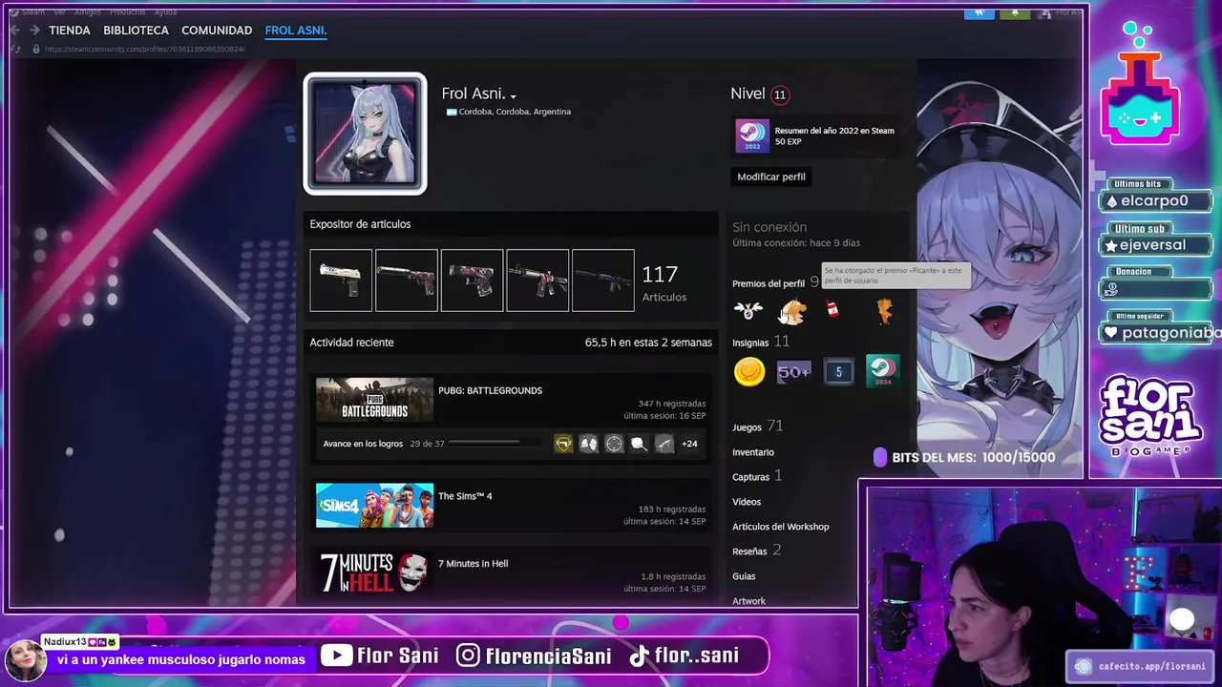Image resolution: width=1222 pixels, height=687 pixels.
Task: Open the TIENDA tab
Action: [x=70, y=31]
